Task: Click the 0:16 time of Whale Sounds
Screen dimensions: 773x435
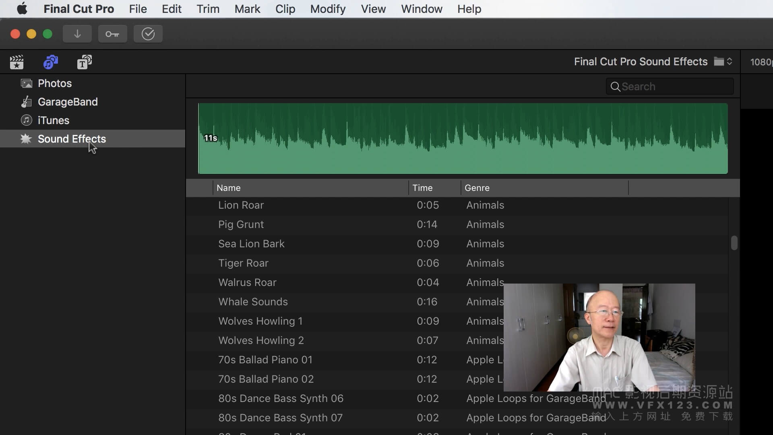Action: pos(427,302)
